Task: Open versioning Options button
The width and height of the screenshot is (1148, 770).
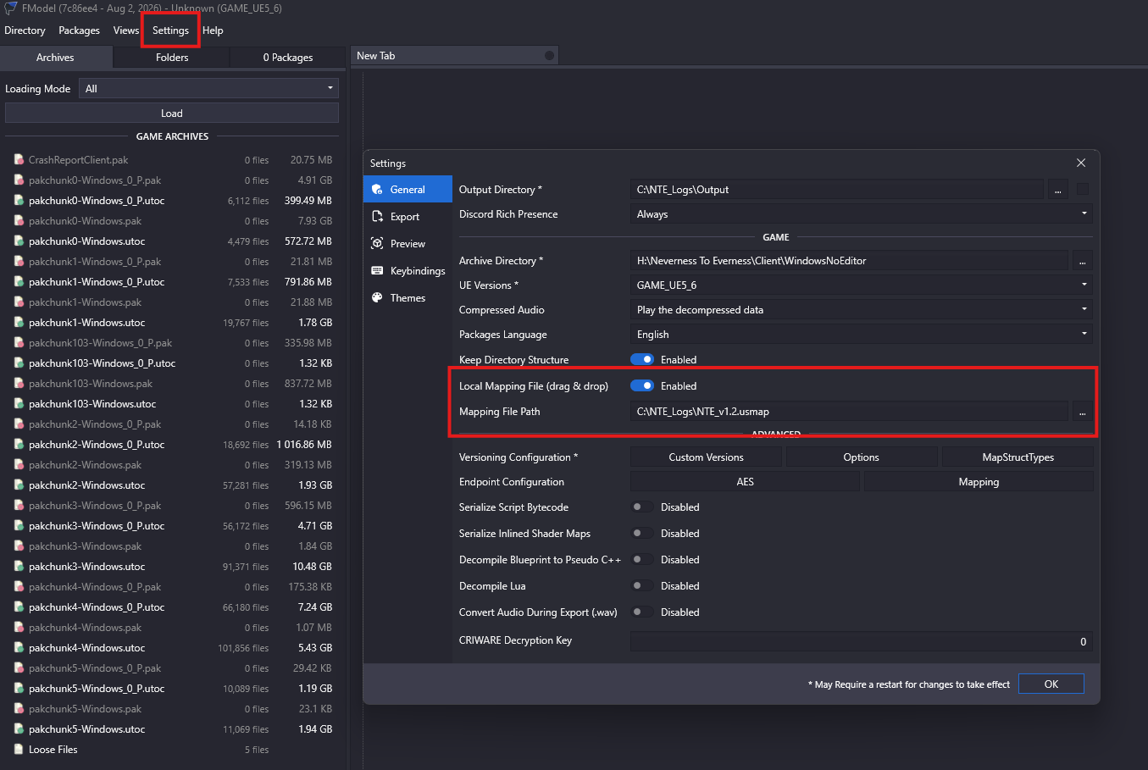Action: click(x=861, y=457)
